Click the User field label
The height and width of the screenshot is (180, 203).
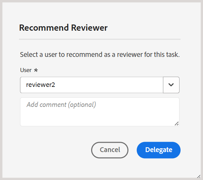click(x=26, y=70)
